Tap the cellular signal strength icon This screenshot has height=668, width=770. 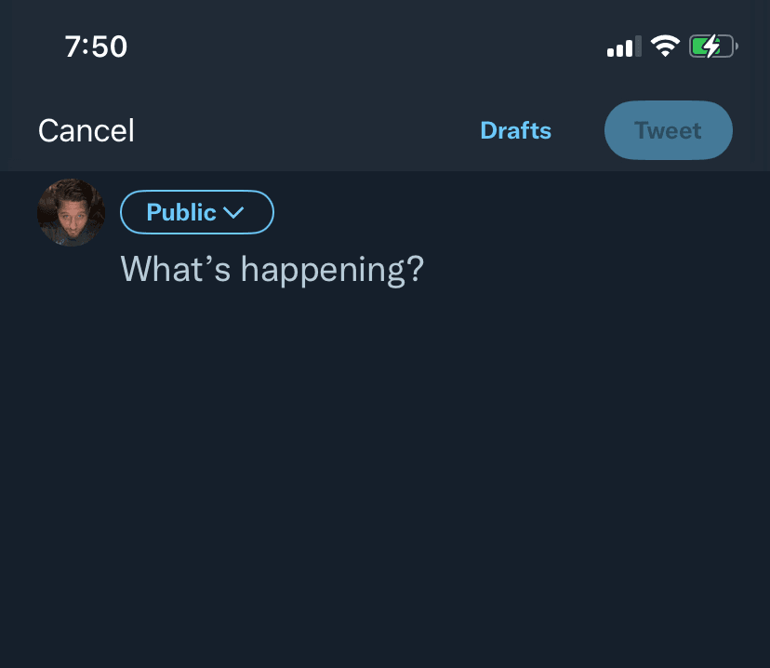[623, 47]
